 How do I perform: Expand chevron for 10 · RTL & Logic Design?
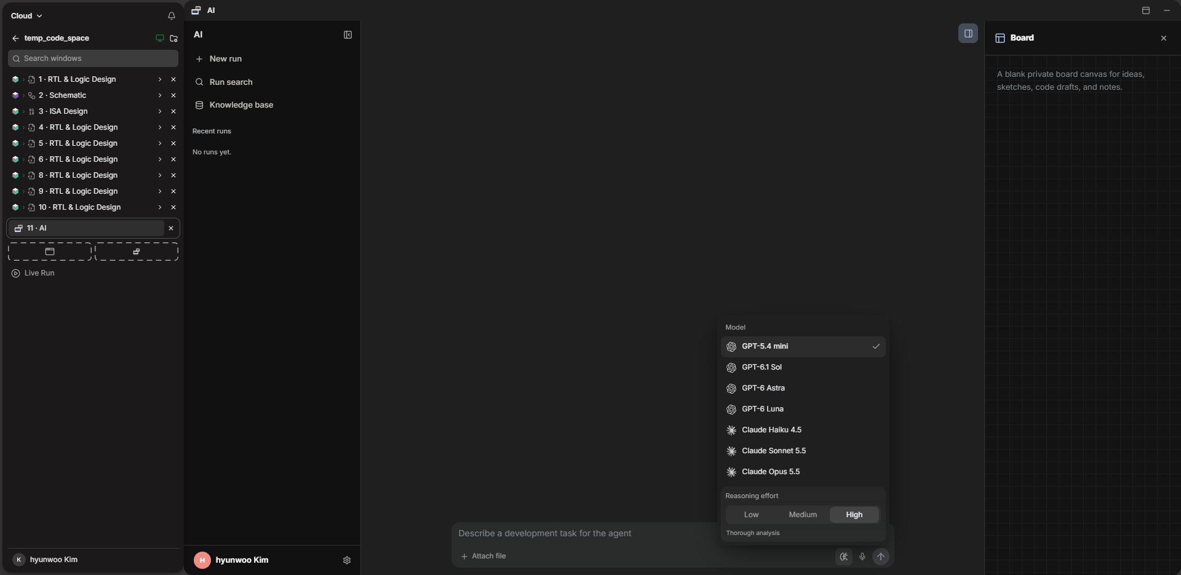click(x=159, y=207)
